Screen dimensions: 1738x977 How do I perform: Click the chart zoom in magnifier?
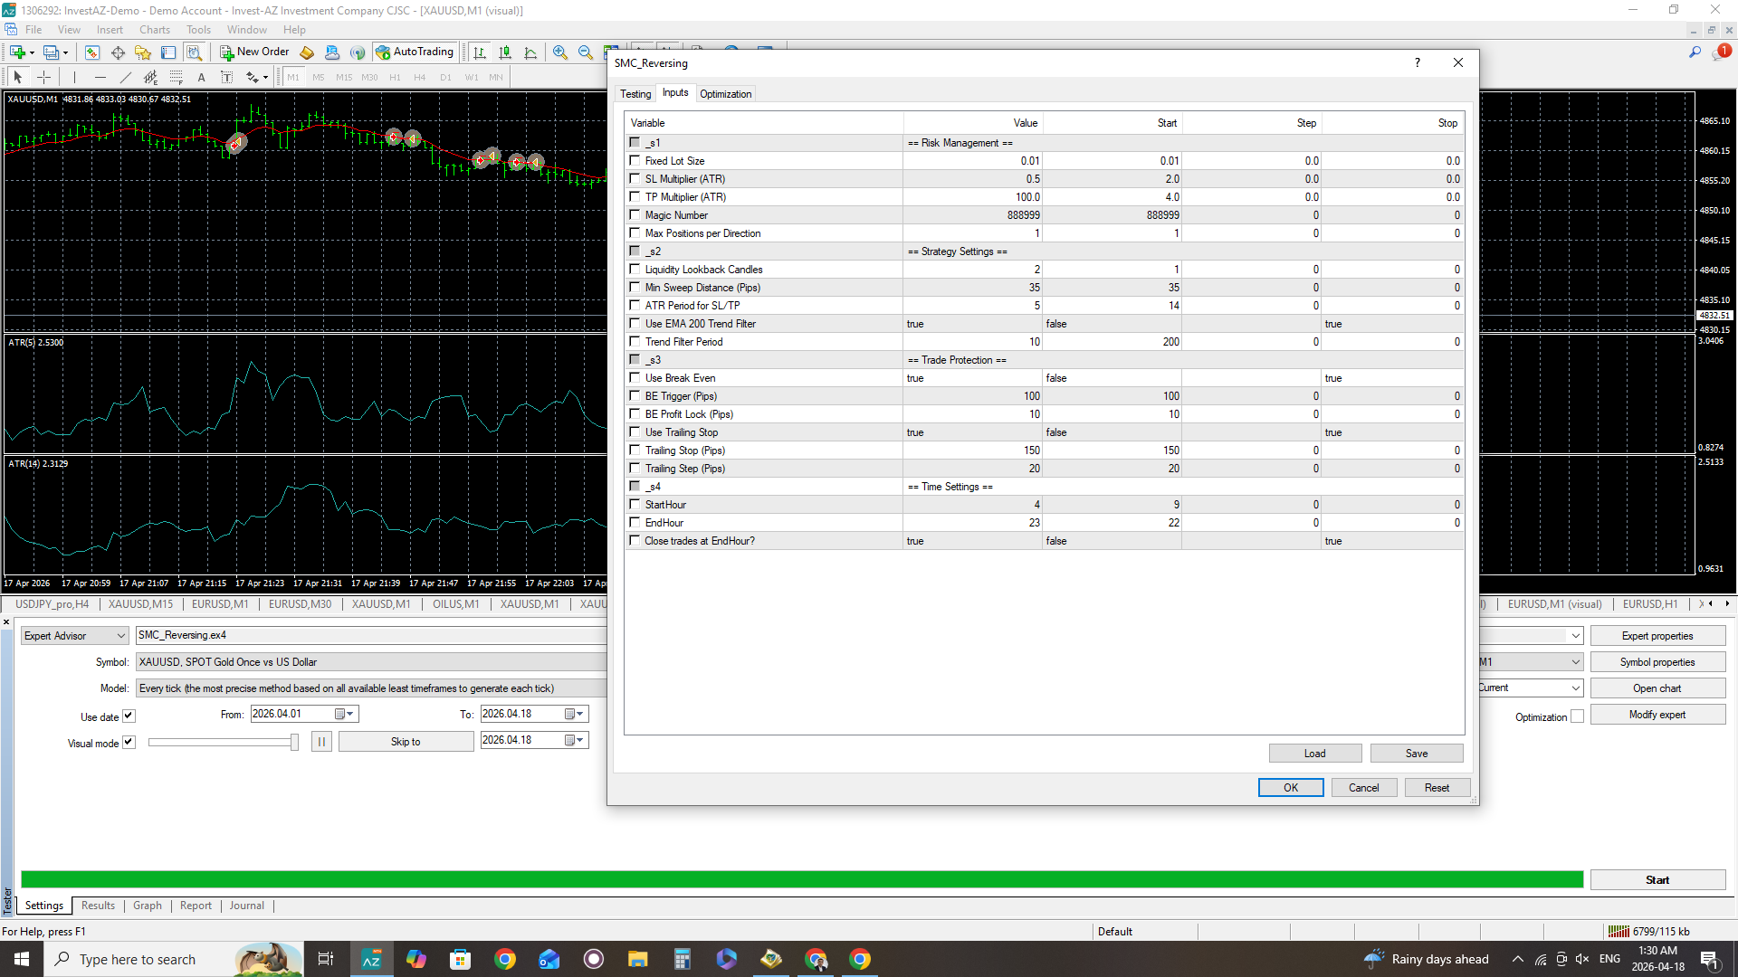click(560, 52)
